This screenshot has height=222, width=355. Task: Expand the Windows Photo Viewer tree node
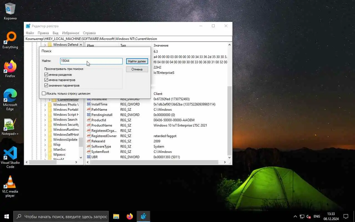click(x=45, y=105)
